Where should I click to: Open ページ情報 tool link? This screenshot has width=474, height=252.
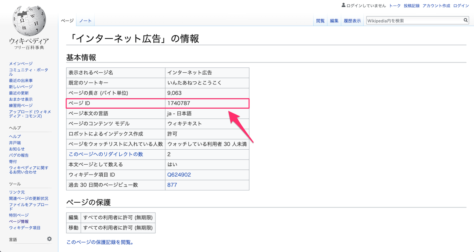(x=19, y=222)
